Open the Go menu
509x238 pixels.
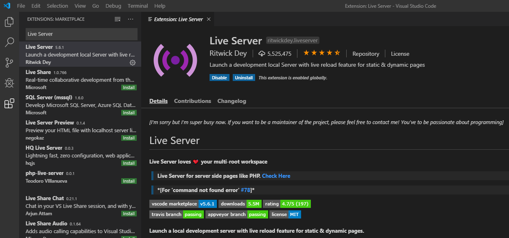tap(96, 6)
